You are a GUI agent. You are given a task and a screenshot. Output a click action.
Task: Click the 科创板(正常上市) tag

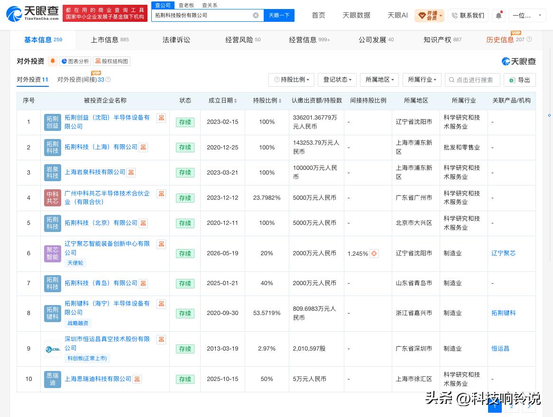click(87, 359)
